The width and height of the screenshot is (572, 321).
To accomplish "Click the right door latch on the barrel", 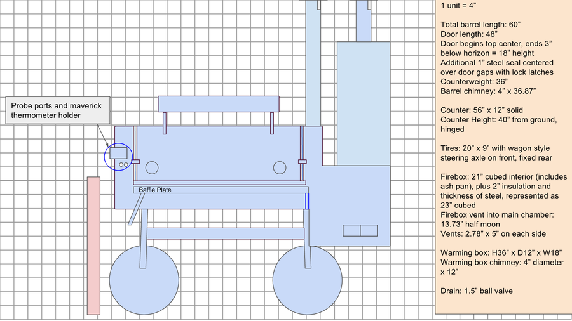I will pyautogui.click(x=302, y=161).
